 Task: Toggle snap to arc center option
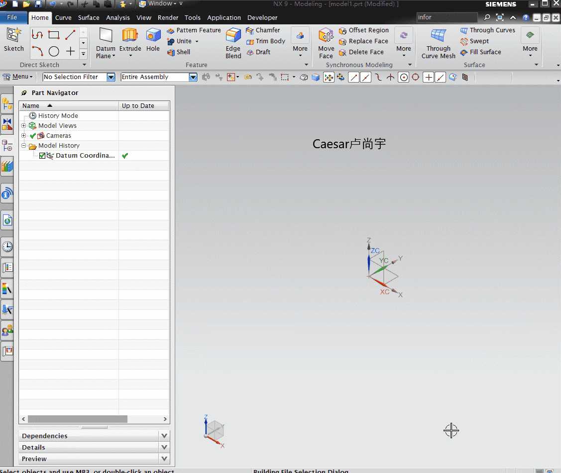click(404, 77)
